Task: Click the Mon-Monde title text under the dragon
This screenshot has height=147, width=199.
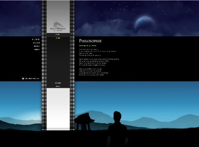Action: click(x=58, y=29)
